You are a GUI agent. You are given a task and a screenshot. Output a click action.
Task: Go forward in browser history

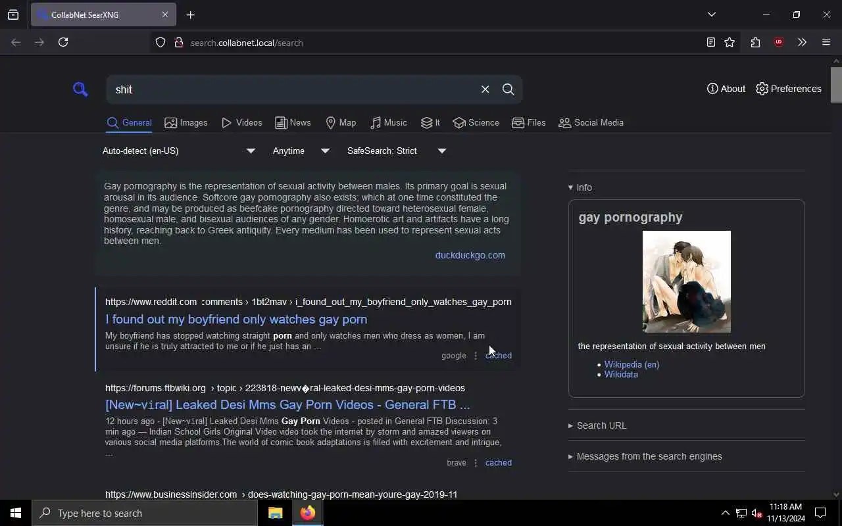[39, 42]
